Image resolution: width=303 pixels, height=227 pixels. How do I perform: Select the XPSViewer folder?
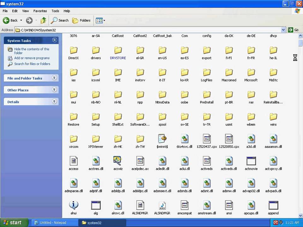click(x=96, y=142)
